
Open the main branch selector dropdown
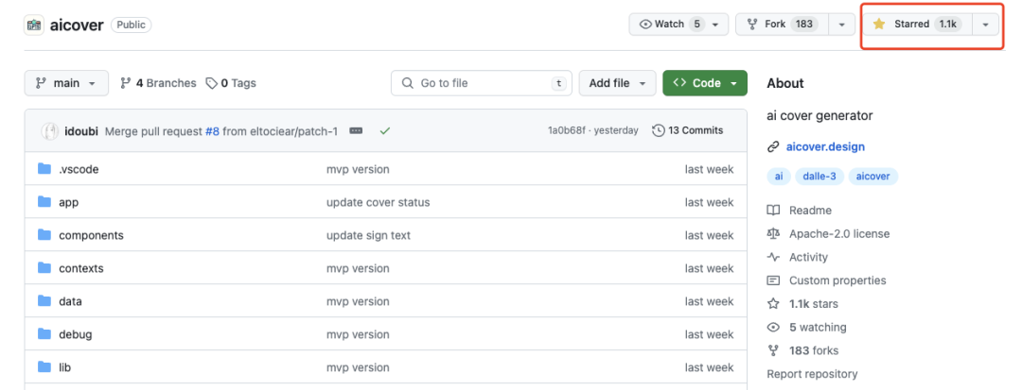pos(66,83)
